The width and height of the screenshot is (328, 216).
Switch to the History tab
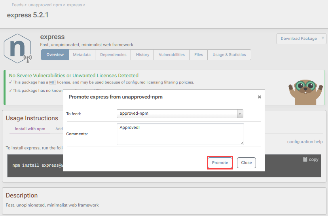click(142, 55)
